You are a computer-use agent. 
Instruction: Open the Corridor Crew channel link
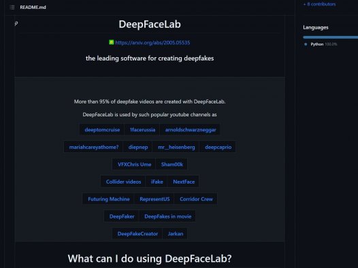pos(196,199)
